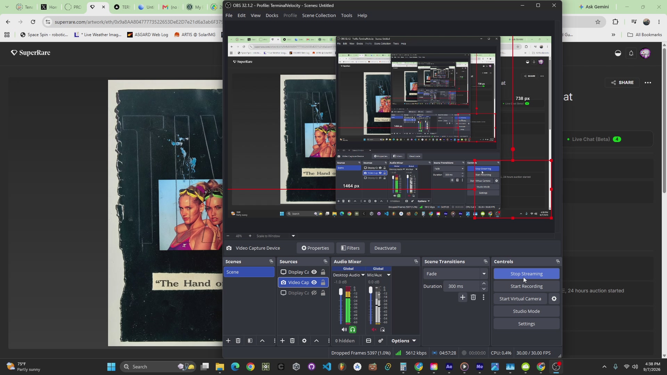Open Virtual Camera settings gear
This screenshot has height=375, width=667.
[554, 299]
